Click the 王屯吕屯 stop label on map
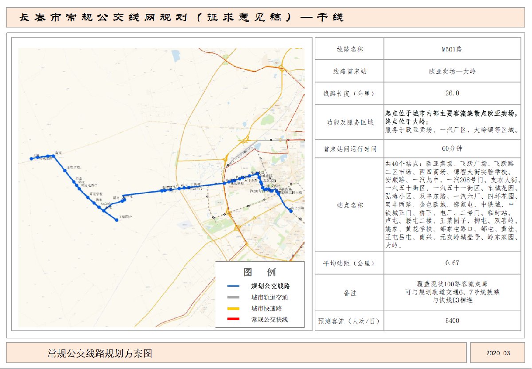532x369 pixels. (x=74, y=168)
